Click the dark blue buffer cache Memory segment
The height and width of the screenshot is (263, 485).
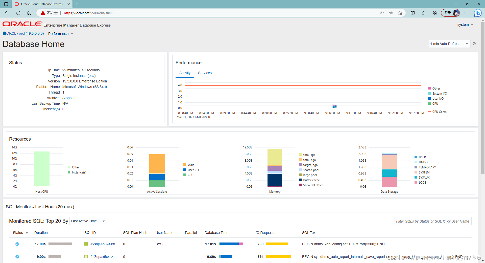pos(275,180)
